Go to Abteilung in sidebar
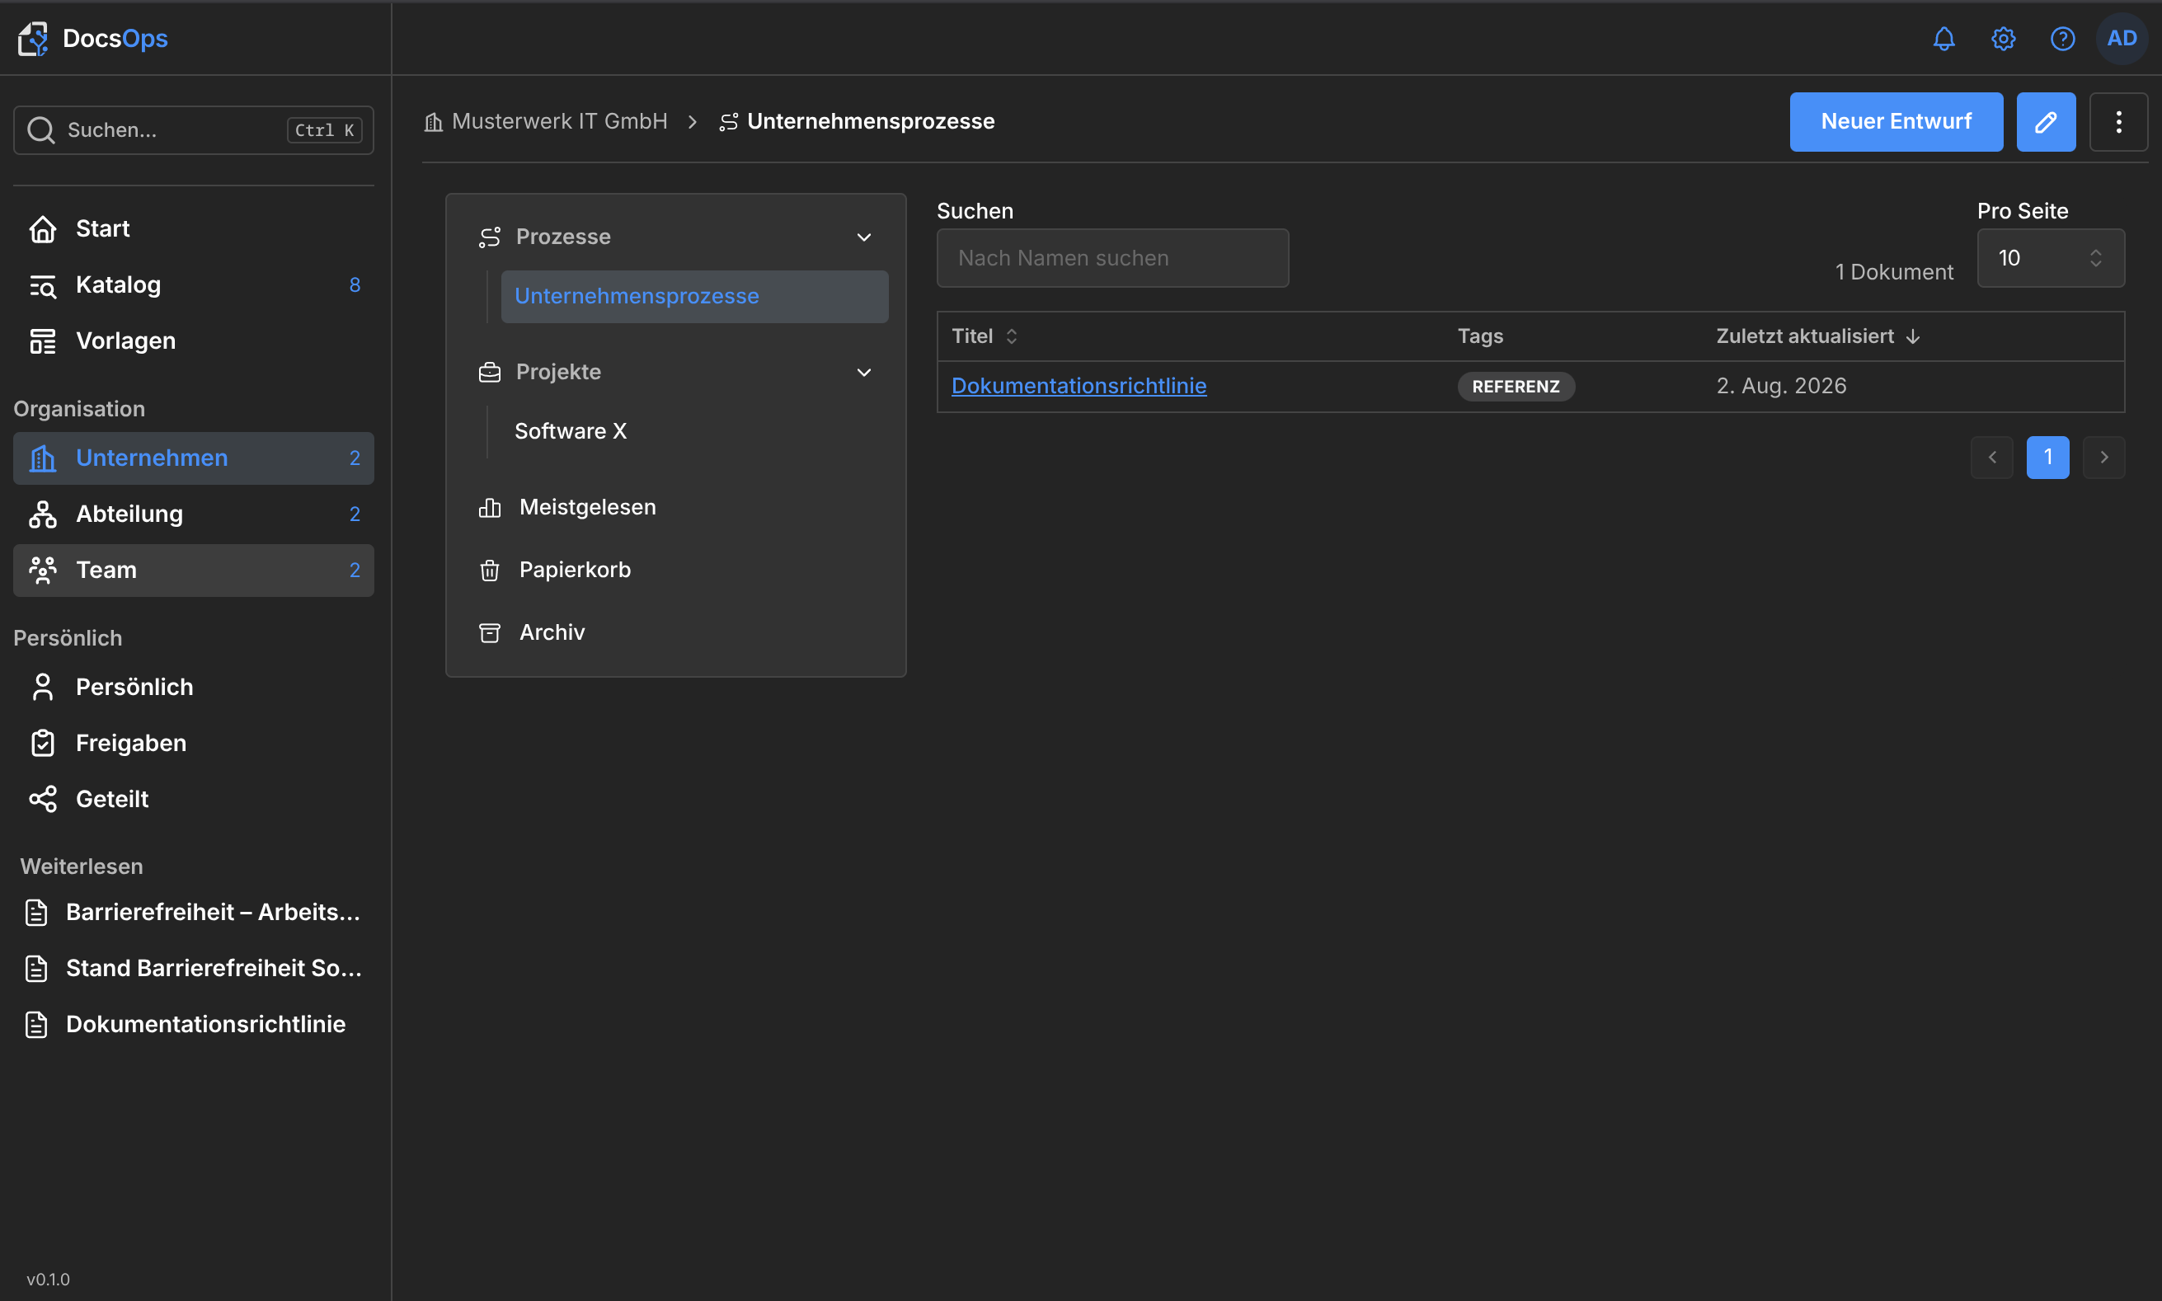Image resolution: width=2162 pixels, height=1301 pixels. coord(193,514)
